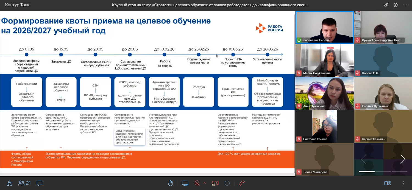Copy the meeting invite link
Screen dimensions: 412x190
[x=386, y=5]
